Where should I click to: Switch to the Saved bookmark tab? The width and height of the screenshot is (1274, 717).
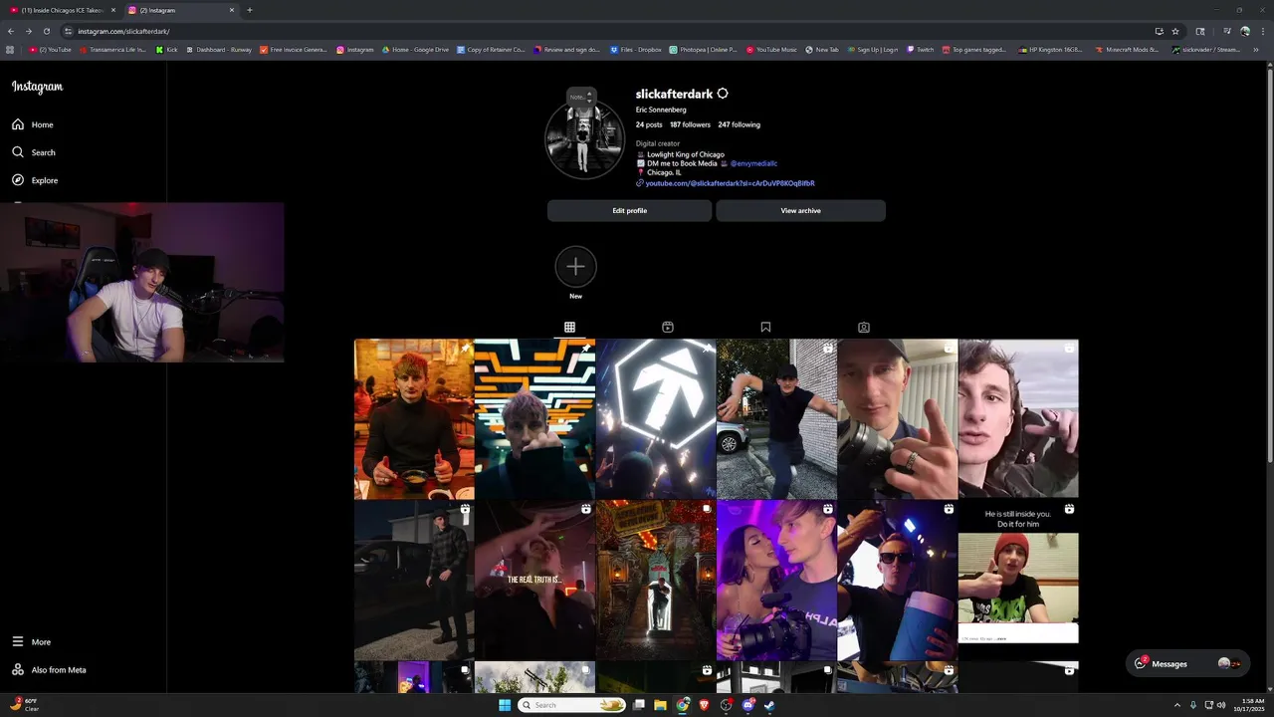tap(765, 327)
